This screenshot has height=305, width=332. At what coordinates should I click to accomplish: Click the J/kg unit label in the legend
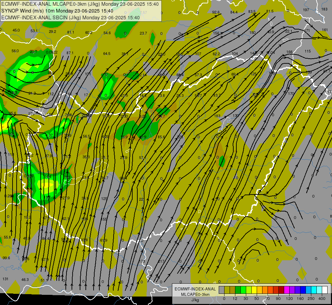click(195, 300)
